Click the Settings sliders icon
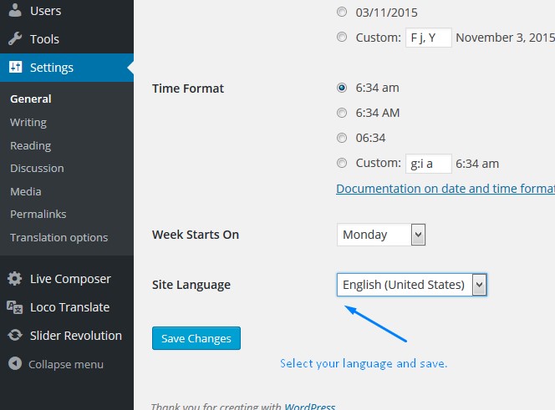Screen dimensions: 555x410 [x=15, y=68]
